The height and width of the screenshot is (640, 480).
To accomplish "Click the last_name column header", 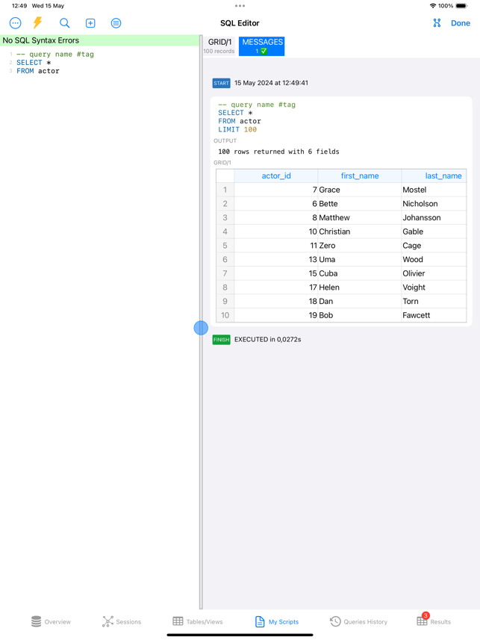I will click(x=443, y=176).
